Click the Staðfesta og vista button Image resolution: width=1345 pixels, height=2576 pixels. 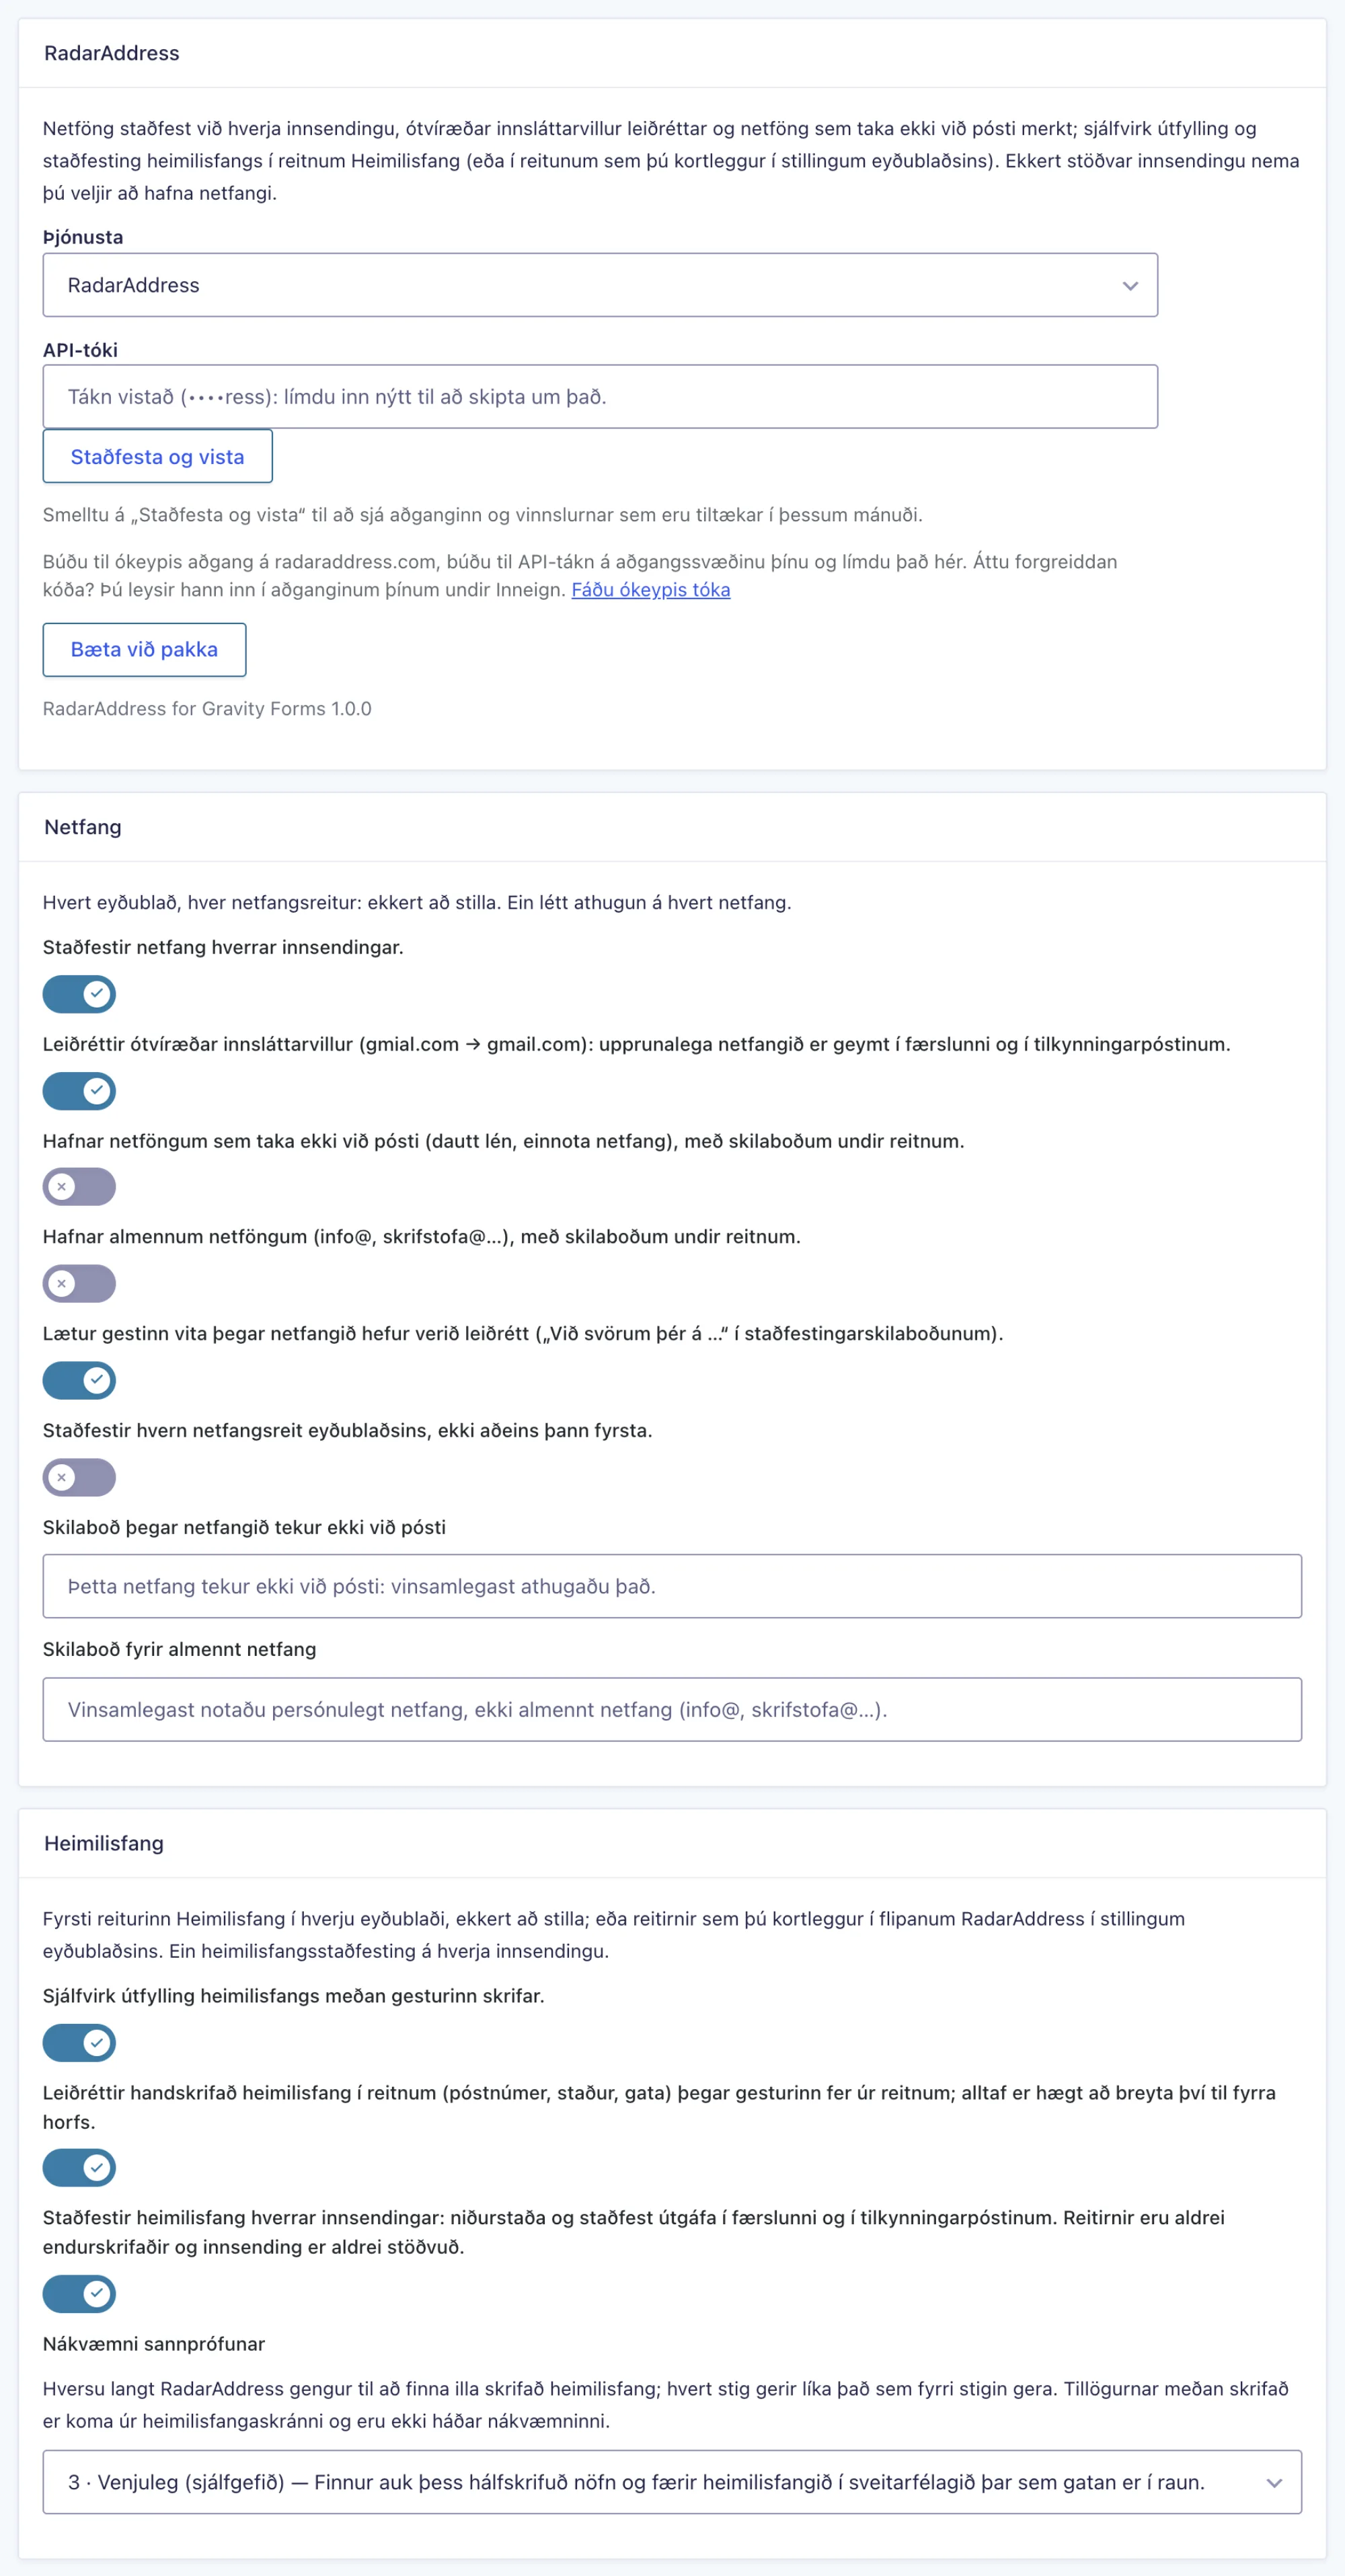pos(157,456)
